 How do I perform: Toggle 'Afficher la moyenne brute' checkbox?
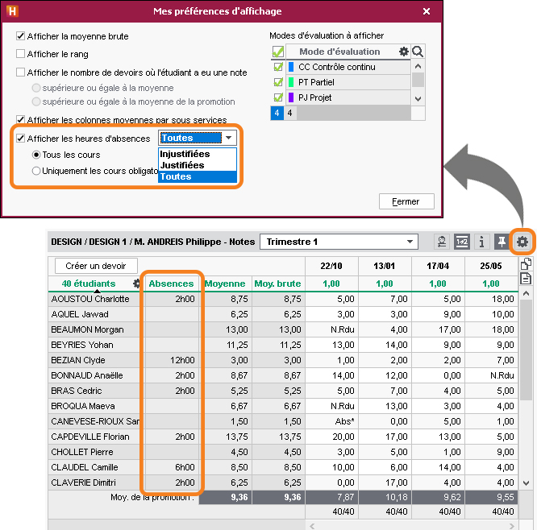(x=20, y=36)
